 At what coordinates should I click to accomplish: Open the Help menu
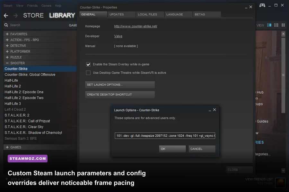click(x=58, y=5)
